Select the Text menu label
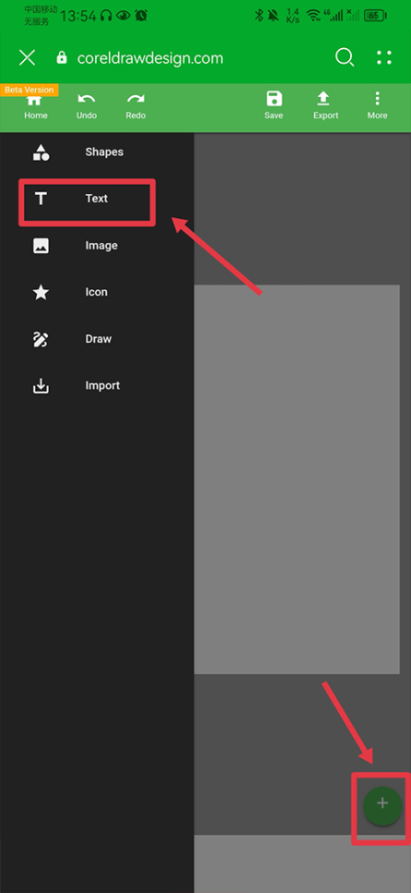Viewport: 411px width, 893px height. pyautogui.click(x=97, y=199)
